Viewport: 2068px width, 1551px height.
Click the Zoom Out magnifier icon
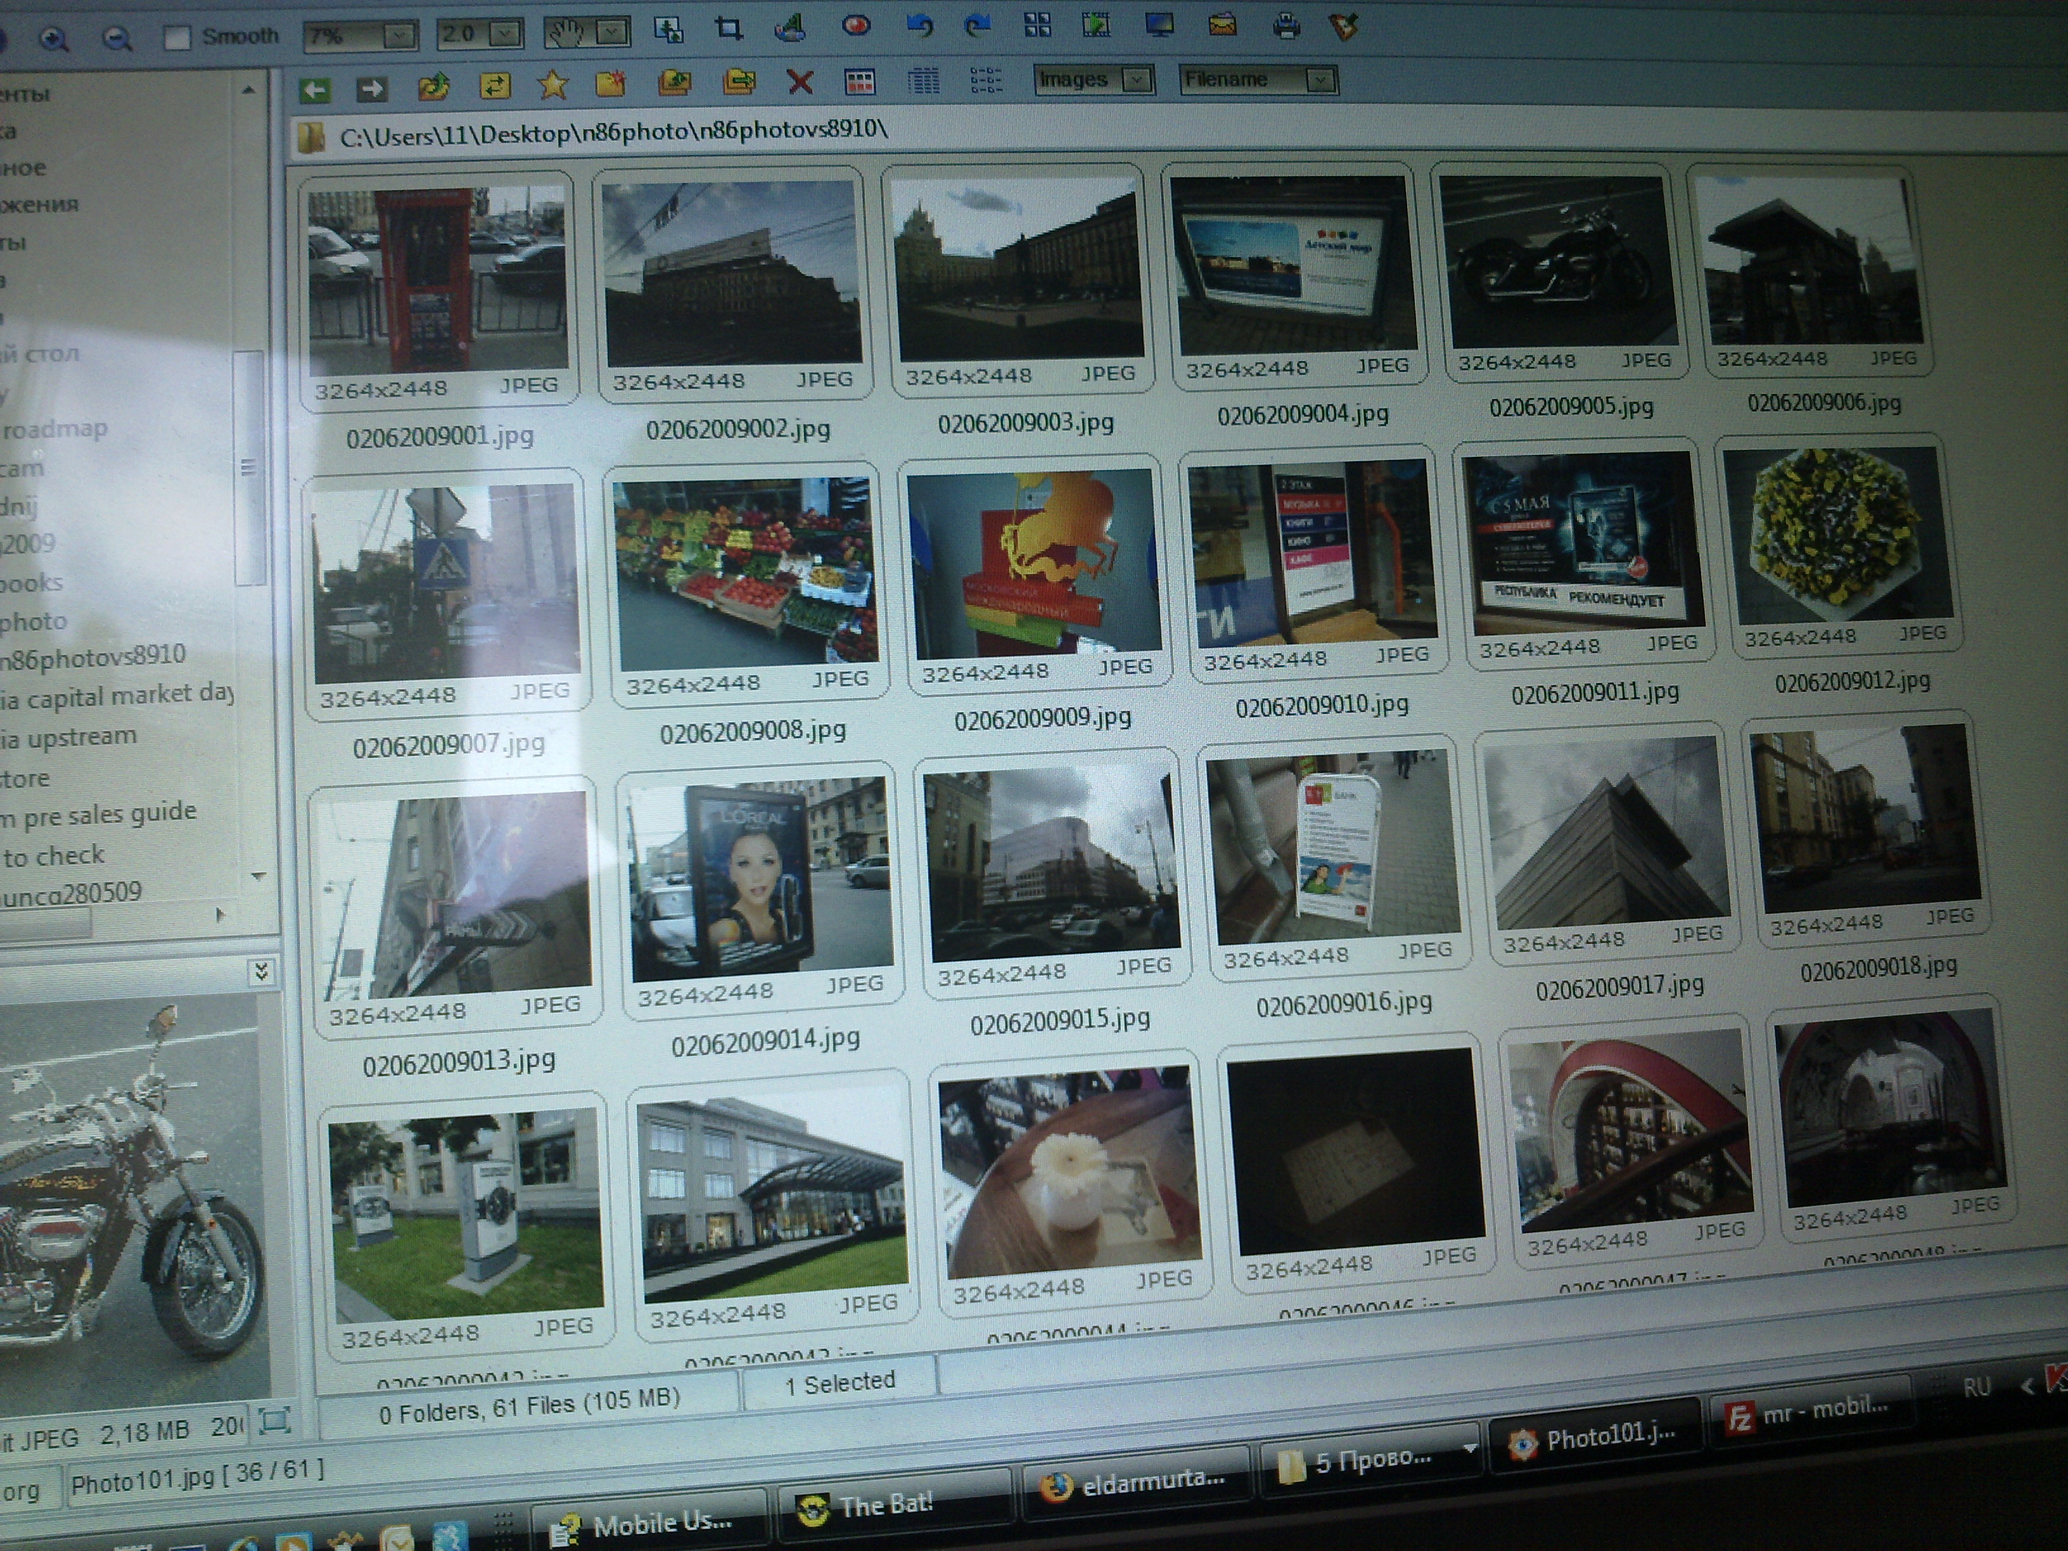[116, 38]
